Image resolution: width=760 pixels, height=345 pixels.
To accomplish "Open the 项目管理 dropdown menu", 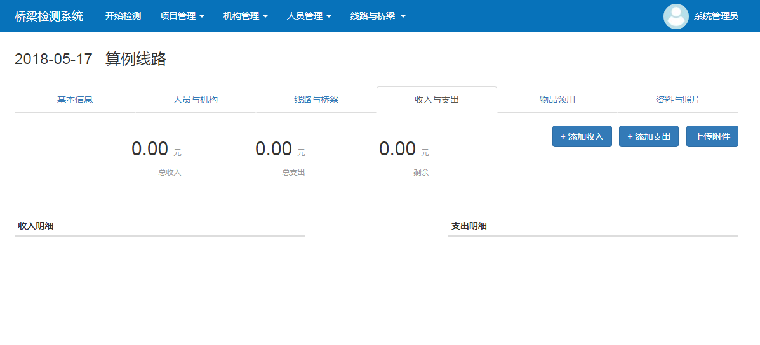I will pos(182,16).
